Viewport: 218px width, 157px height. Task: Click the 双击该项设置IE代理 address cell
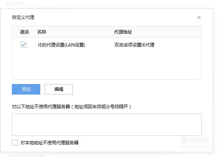click(134, 45)
